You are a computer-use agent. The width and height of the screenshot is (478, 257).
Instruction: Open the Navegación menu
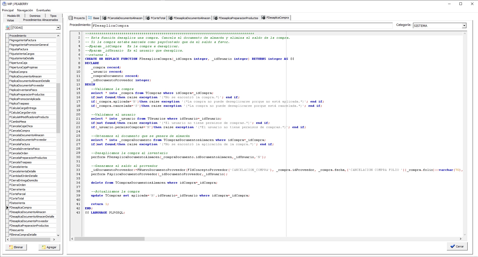click(x=25, y=10)
